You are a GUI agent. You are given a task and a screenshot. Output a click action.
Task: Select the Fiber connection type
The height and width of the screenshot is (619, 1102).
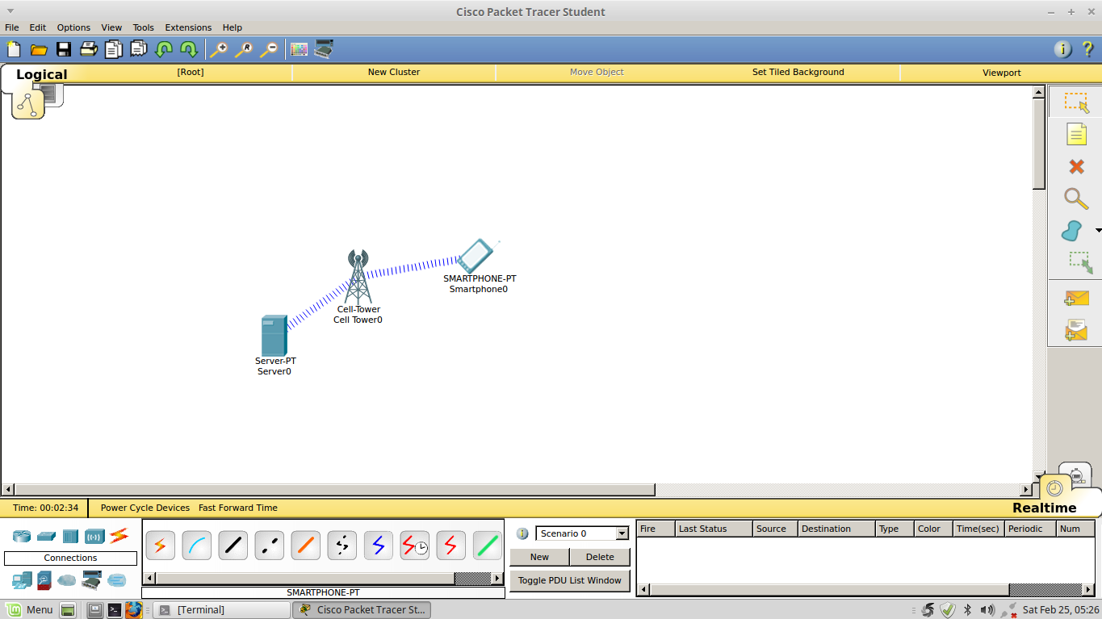(x=305, y=545)
